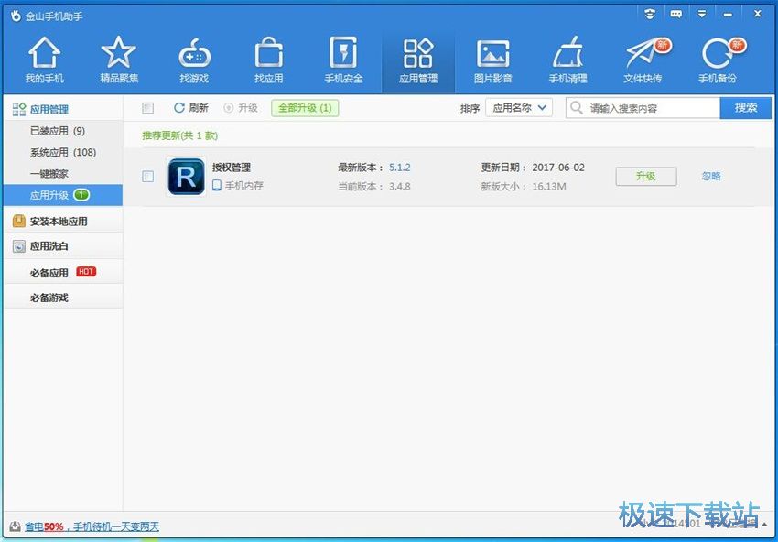Open 必备游戏 sidebar item
The width and height of the screenshot is (778, 542).
coord(62,298)
